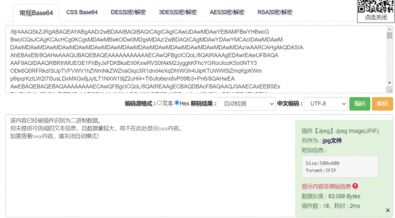Close the green plugin info panel

[x=387, y=210]
